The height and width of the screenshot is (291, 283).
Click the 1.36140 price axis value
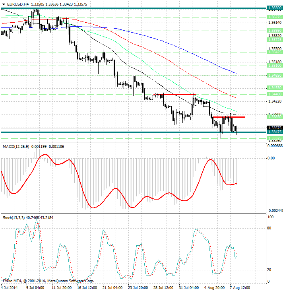tap(275, 22)
